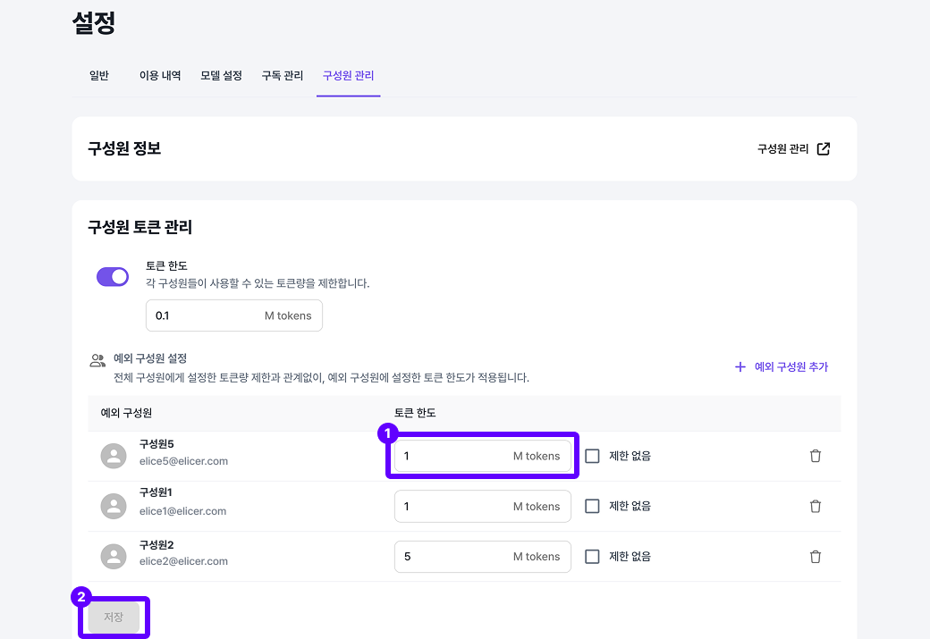Image resolution: width=930 pixels, height=639 pixels.
Task: Delete 구성원2 using its trash icon
Action: coord(815,556)
